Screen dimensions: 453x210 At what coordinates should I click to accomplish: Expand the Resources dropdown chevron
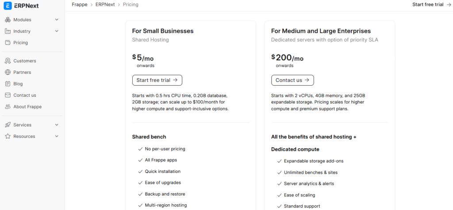[x=57, y=137]
